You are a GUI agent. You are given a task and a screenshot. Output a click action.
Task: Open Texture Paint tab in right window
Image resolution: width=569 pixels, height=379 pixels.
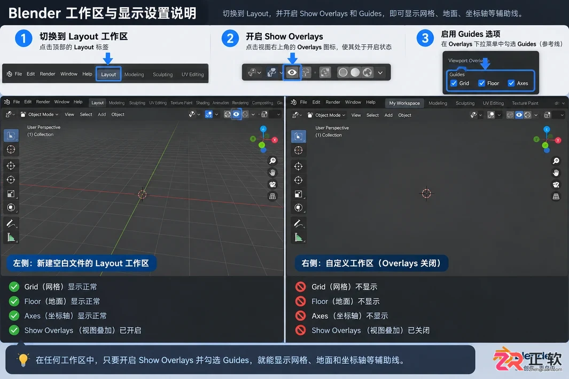pos(525,104)
